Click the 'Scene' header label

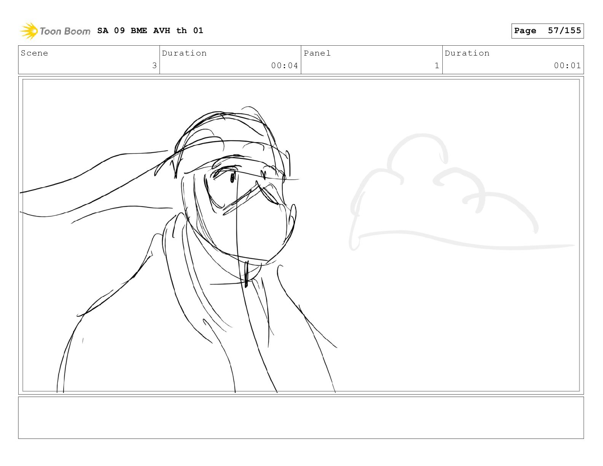[x=34, y=53]
